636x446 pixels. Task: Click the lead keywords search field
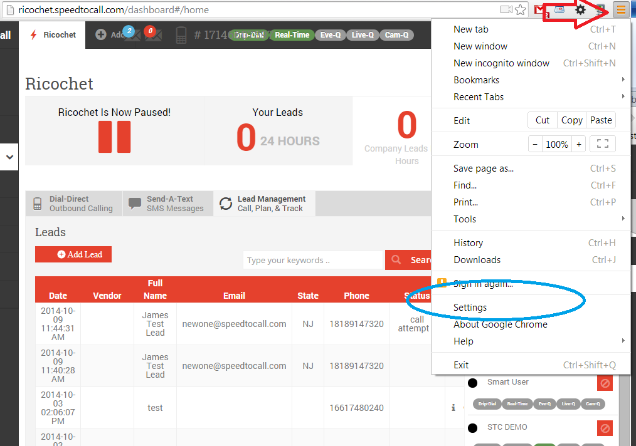point(312,260)
